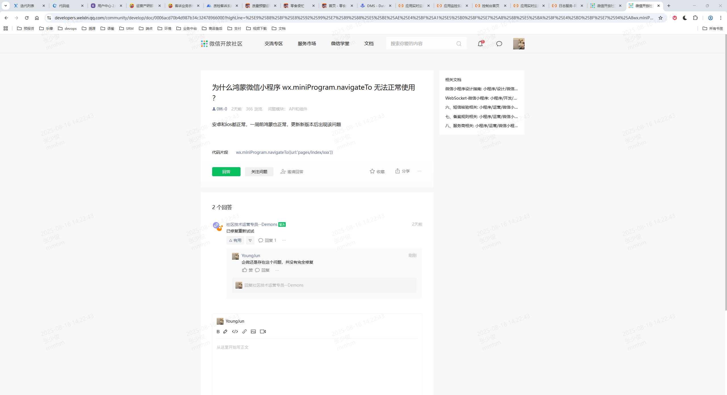Click the insert link icon in the editor
Screen dimensions: 727x395
tap(244, 331)
